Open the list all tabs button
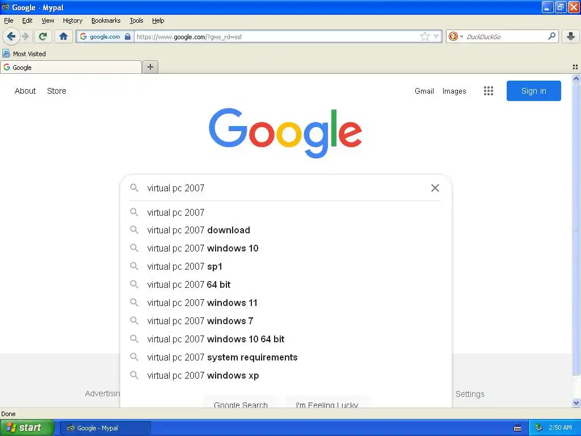This screenshot has width=581, height=436. (x=575, y=67)
